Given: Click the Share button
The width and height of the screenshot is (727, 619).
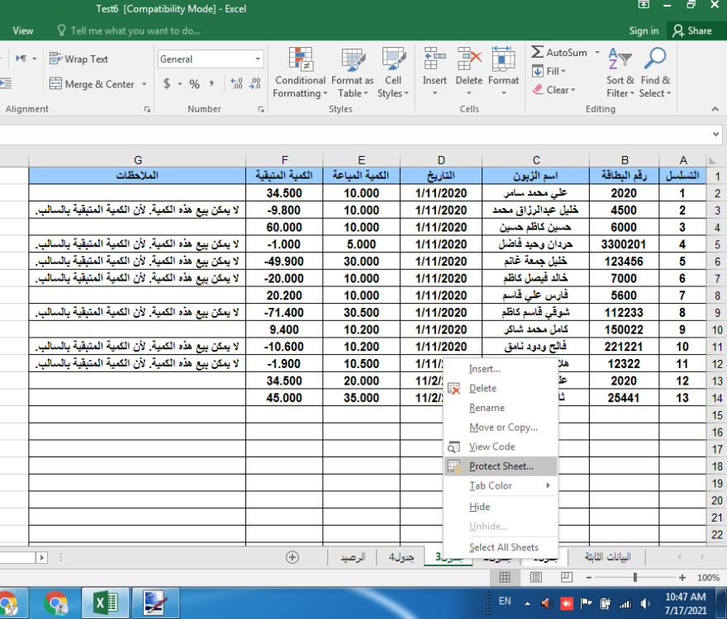Looking at the screenshot, I should 691,31.
